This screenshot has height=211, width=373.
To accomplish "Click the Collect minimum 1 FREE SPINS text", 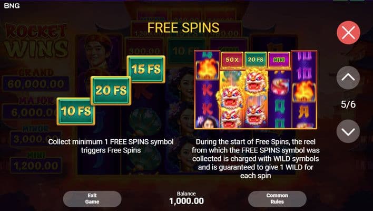I will click(x=111, y=146).
